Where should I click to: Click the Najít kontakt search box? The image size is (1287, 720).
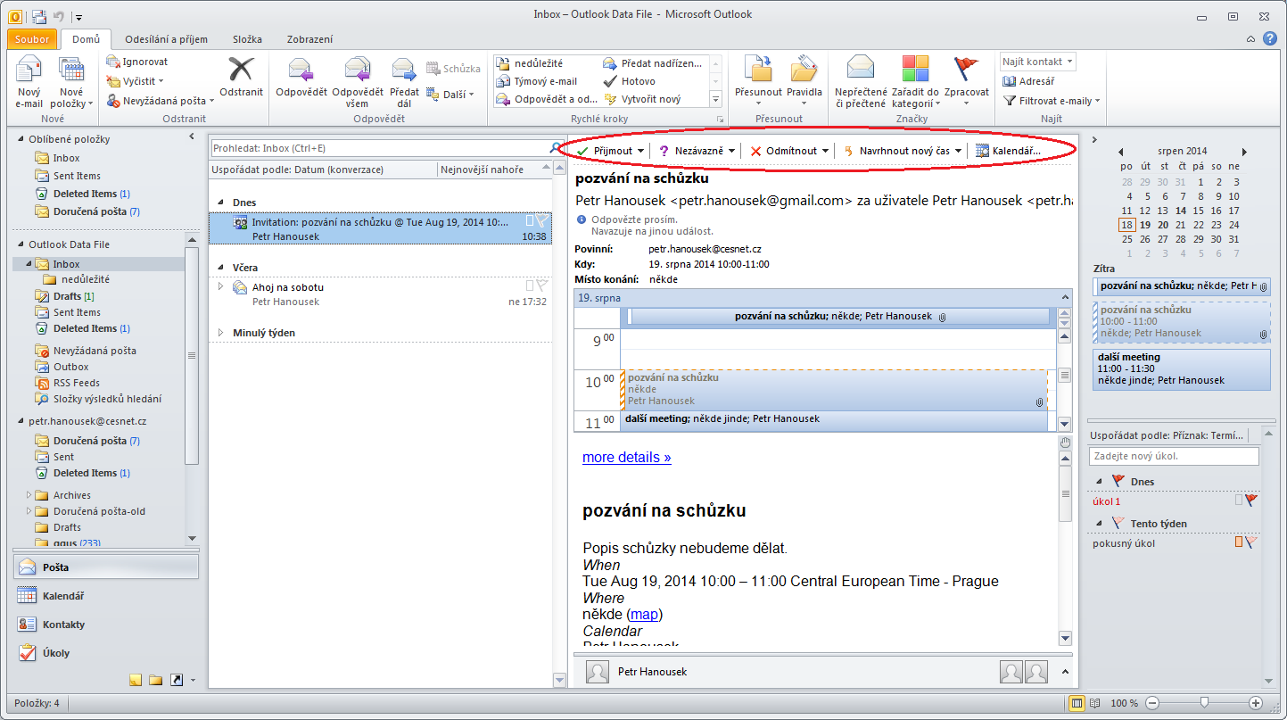(1037, 62)
